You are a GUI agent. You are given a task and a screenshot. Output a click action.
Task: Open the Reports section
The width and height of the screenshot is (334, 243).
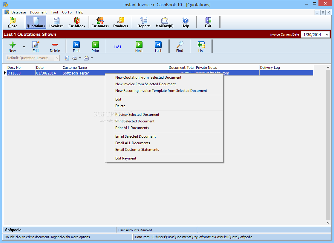[x=144, y=22]
